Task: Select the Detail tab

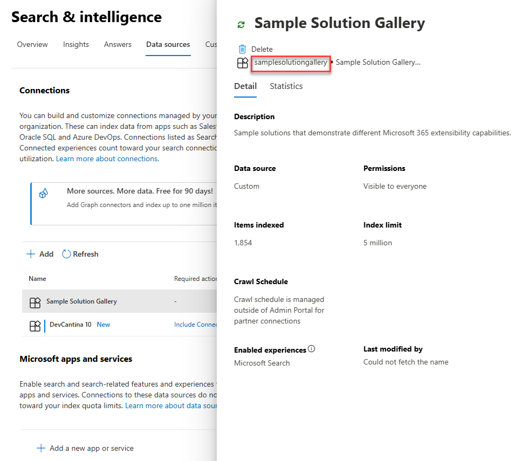Action: pyautogui.click(x=245, y=86)
